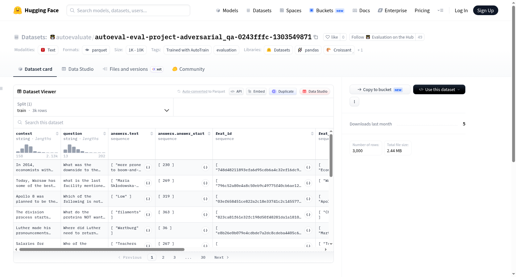Expand the navigation overflow menu icon

tap(440, 10)
